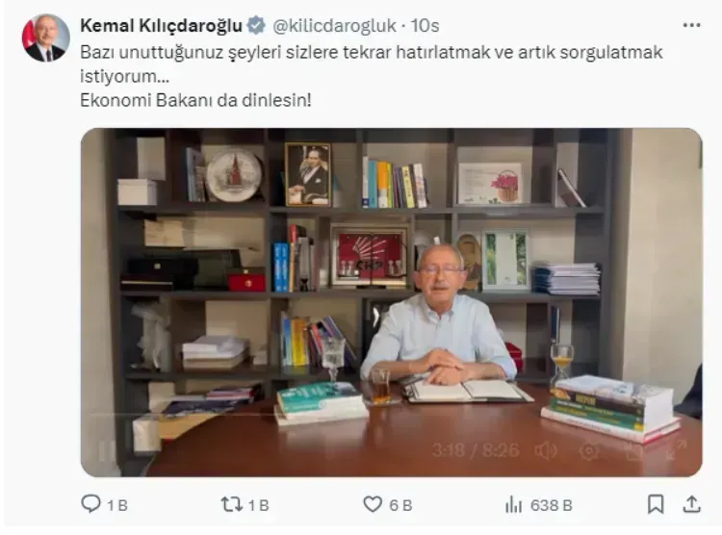Open the @kilicdarogluk handle link
722x535 pixels.
tap(334, 26)
